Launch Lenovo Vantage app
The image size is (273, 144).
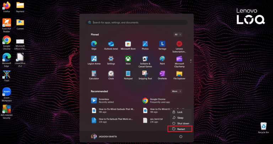pyautogui.click(x=162, y=45)
